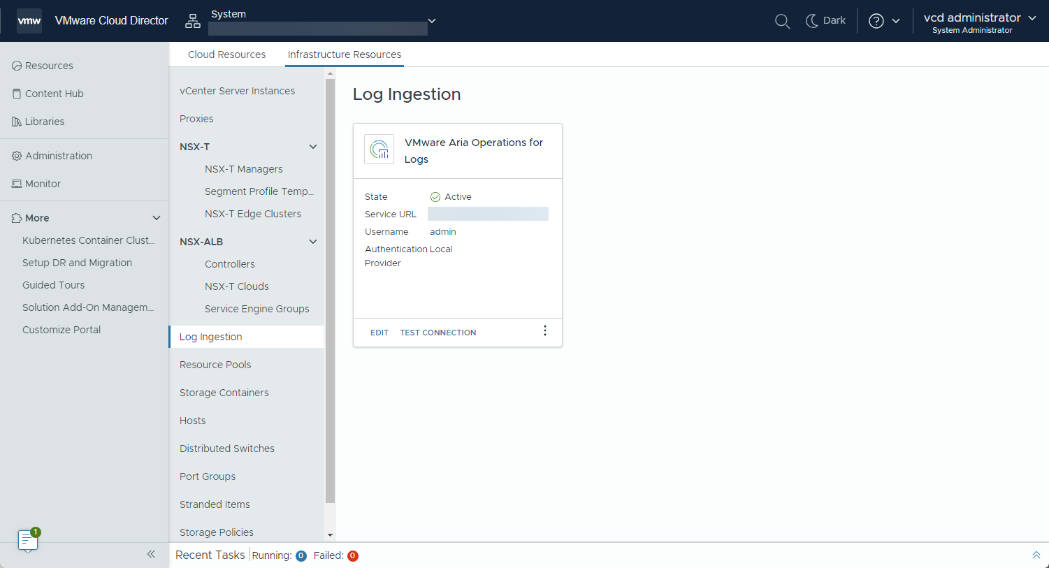Open Customize Portal
1049x568 pixels.
(62, 330)
